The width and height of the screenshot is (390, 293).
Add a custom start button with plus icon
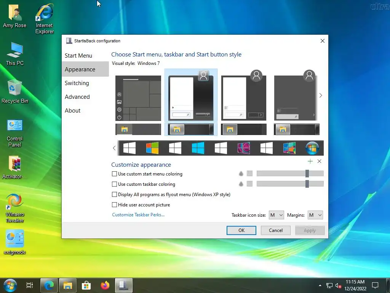tap(310, 161)
